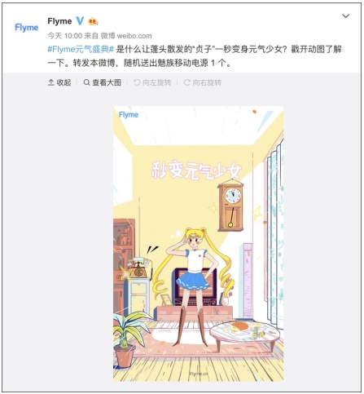The height and width of the screenshot is (394, 364).
Task: Click the blue V verification badge
Action: [80, 21]
